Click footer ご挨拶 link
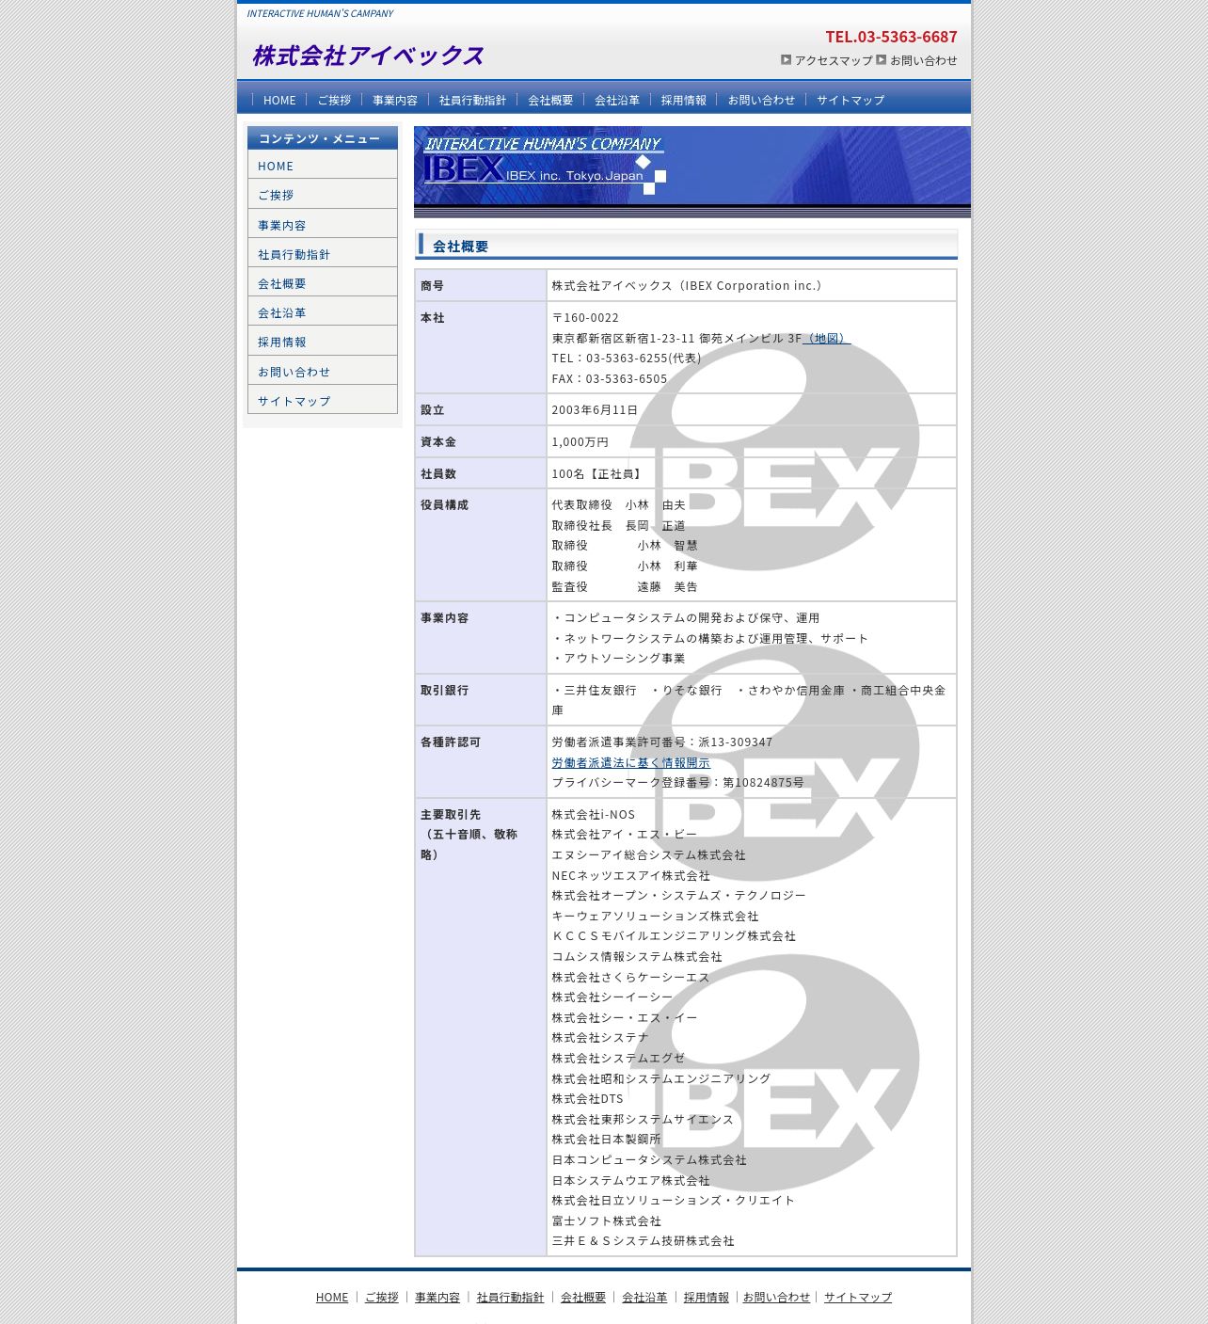Screen dimensions: 1208x1324 click(381, 1297)
